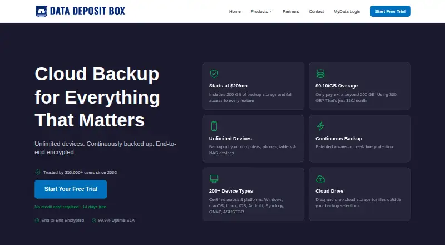Open the Partners page
This screenshot has height=245, width=445.
(290, 11)
